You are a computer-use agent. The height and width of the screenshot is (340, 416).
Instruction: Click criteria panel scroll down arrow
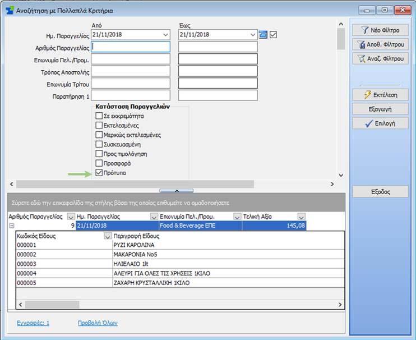tap(341, 176)
